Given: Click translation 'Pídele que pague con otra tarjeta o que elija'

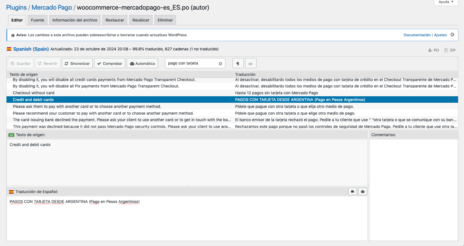Looking at the screenshot, I should 294,106.
